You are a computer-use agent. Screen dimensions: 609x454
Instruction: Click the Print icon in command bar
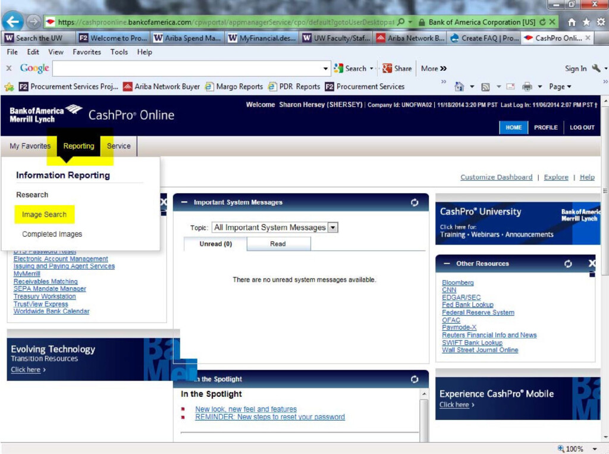[527, 87]
